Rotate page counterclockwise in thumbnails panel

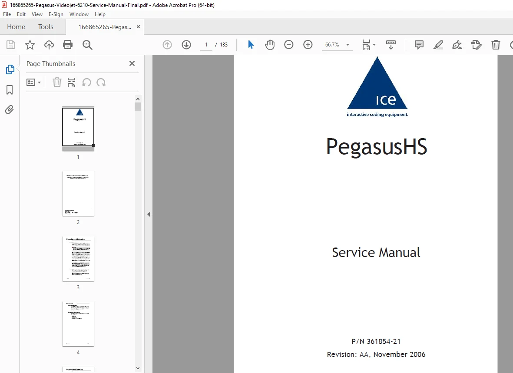point(86,83)
